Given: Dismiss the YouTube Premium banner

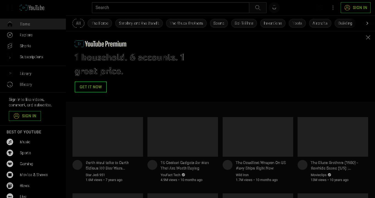Looking at the screenshot, I should point(368,37).
